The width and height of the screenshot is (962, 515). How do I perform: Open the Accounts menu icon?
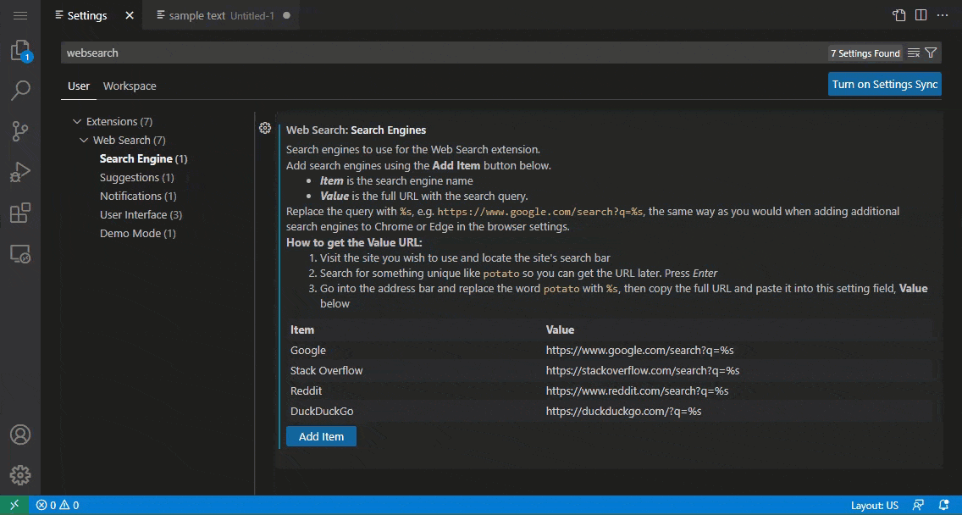20,435
